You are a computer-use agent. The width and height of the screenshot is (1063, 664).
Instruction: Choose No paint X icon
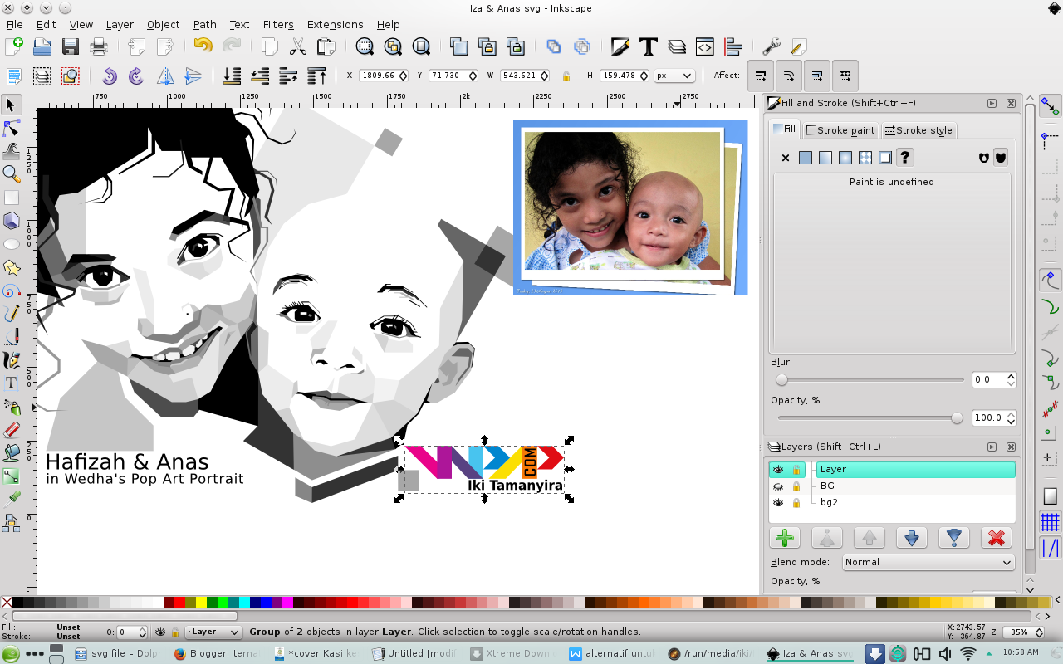tap(786, 158)
